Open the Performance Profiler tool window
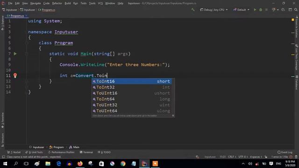The height and width of the screenshot is (168, 299). click(61, 152)
